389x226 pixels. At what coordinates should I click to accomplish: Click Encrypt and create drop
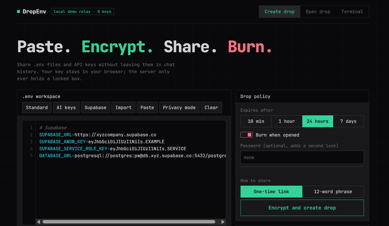[302, 208]
